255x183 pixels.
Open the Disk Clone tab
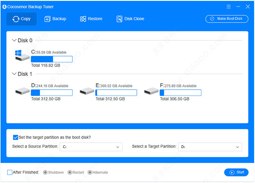point(130,19)
